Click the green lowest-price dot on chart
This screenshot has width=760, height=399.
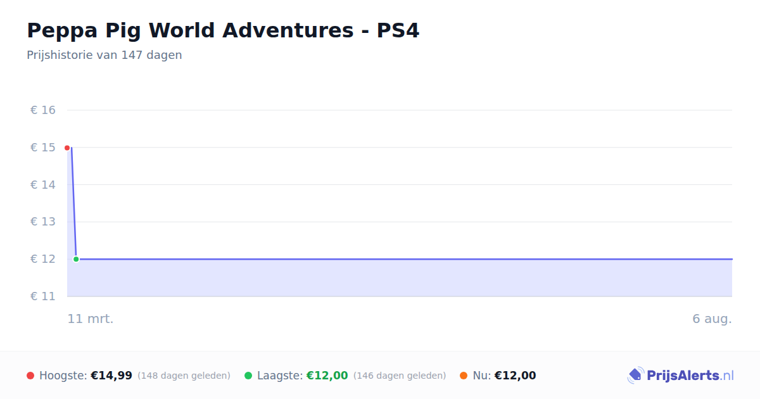76,259
